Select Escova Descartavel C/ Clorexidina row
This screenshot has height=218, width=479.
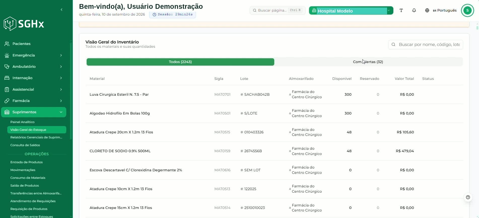coord(274,170)
